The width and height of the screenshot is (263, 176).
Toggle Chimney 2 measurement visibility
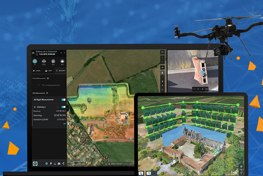[x=64, y=107]
